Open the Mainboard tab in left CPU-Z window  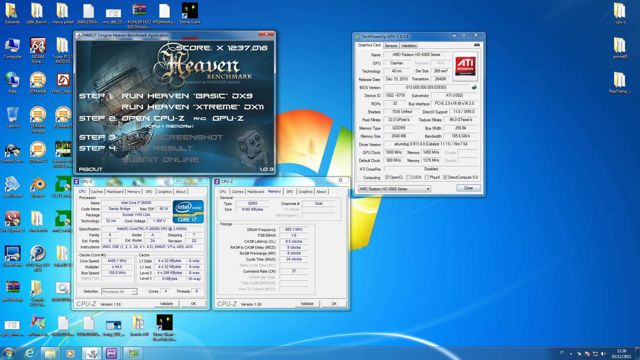(115, 192)
